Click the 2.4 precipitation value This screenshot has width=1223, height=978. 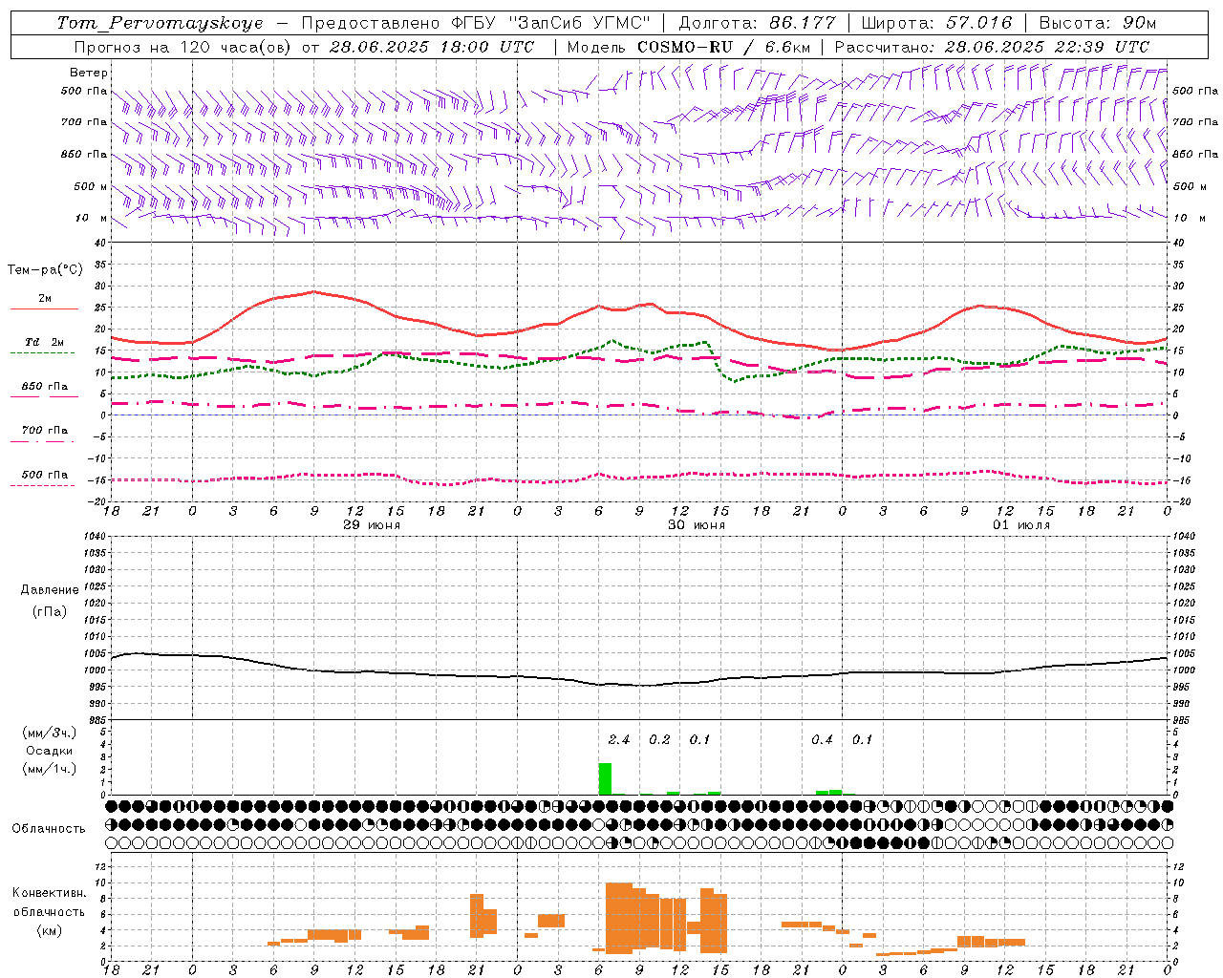pos(619,739)
